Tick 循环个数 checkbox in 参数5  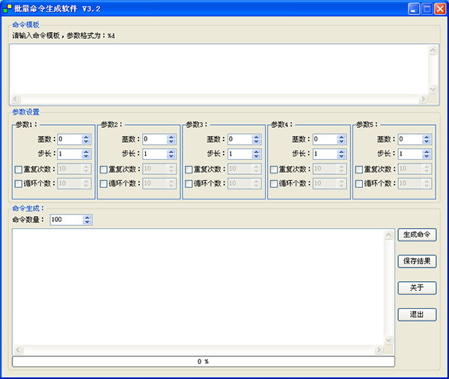pos(360,183)
